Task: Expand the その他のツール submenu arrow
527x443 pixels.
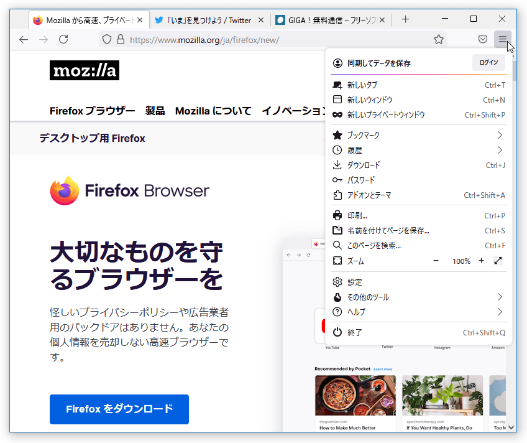Action: (500, 297)
